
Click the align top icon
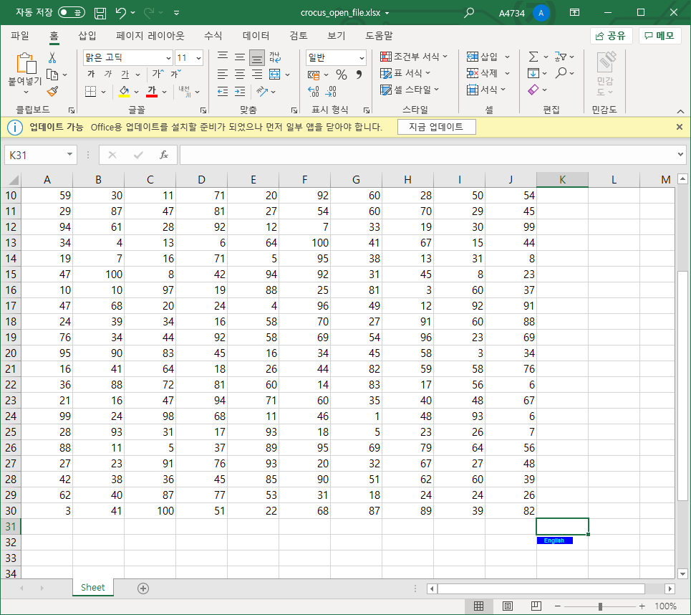(x=223, y=57)
